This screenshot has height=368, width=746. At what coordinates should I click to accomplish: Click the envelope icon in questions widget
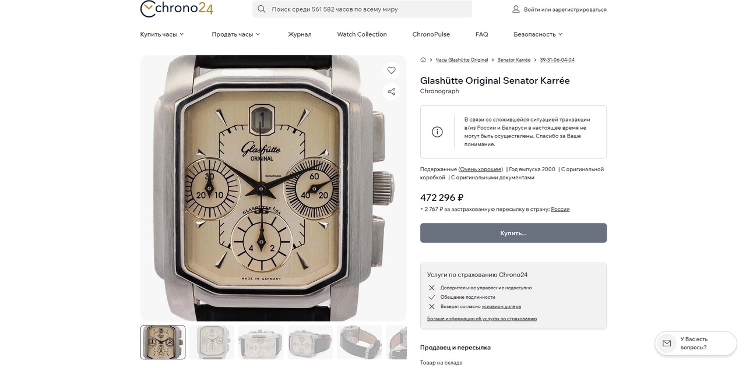pyautogui.click(x=667, y=344)
